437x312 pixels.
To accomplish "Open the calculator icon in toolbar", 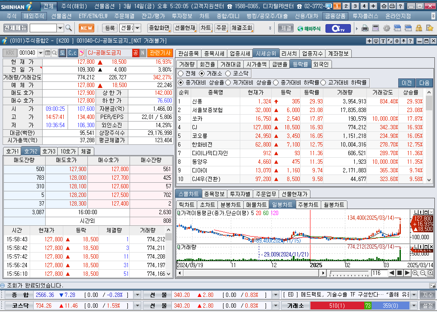I will [376, 28].
